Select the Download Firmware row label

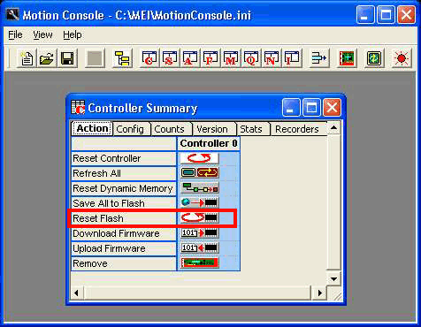click(124, 233)
